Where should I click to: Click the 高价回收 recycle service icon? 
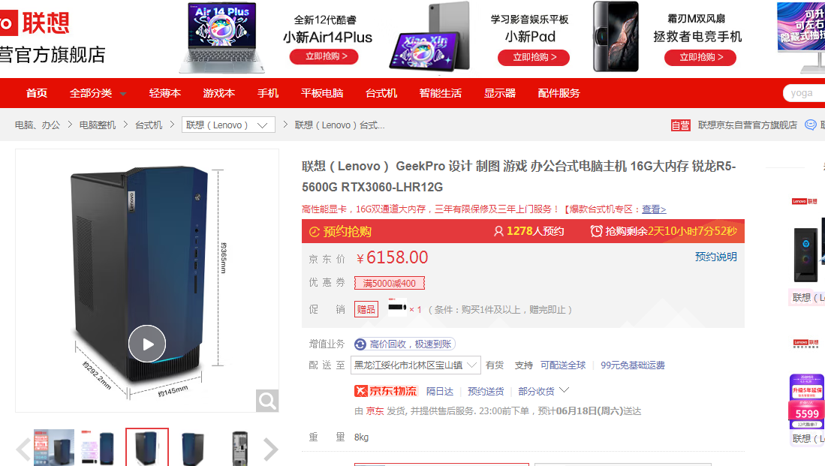360,344
